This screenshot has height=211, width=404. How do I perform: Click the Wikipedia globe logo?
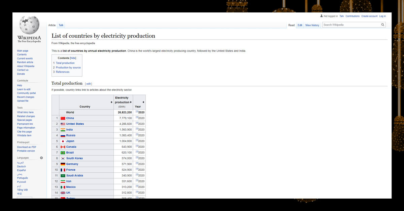pyautogui.click(x=29, y=25)
